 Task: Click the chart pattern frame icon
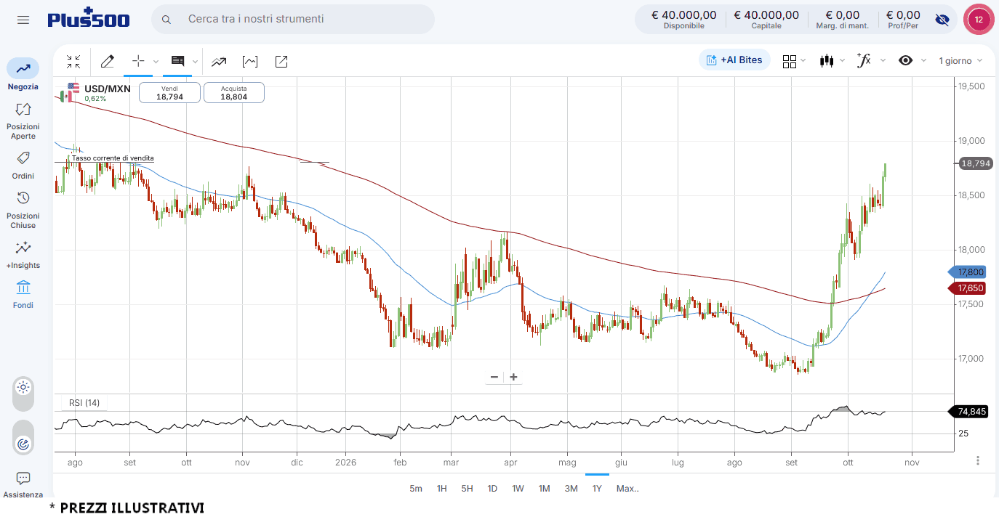point(250,62)
